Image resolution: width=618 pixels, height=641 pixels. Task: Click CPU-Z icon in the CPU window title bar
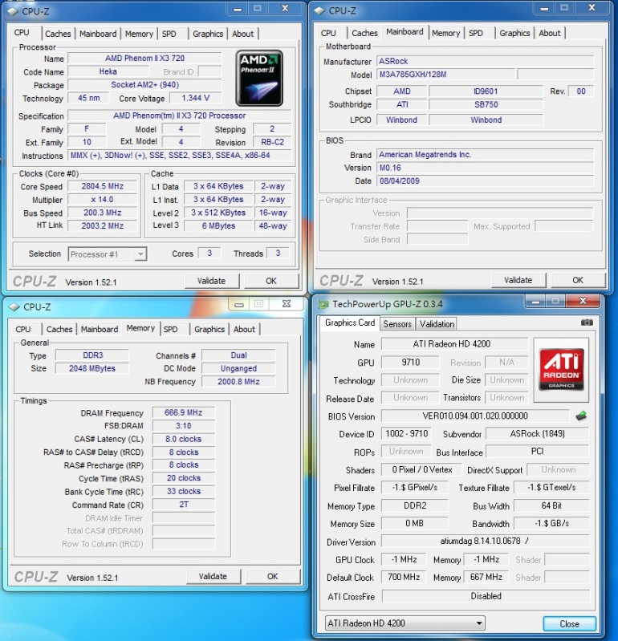tap(13, 11)
